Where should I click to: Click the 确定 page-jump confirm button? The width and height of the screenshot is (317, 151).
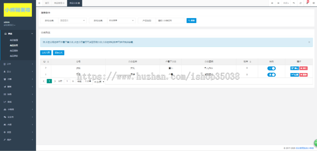[x=79, y=81]
